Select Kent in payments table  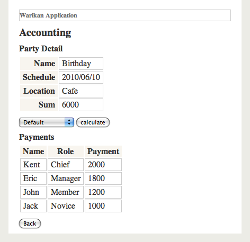pyautogui.click(x=33, y=165)
